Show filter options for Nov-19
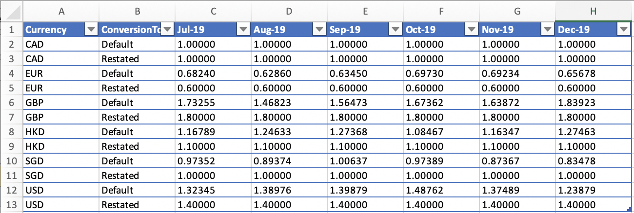Image resolution: width=634 pixels, height=213 pixels. (x=548, y=30)
